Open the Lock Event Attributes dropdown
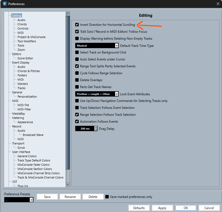This screenshot has width=222, height=212. coord(117,94)
